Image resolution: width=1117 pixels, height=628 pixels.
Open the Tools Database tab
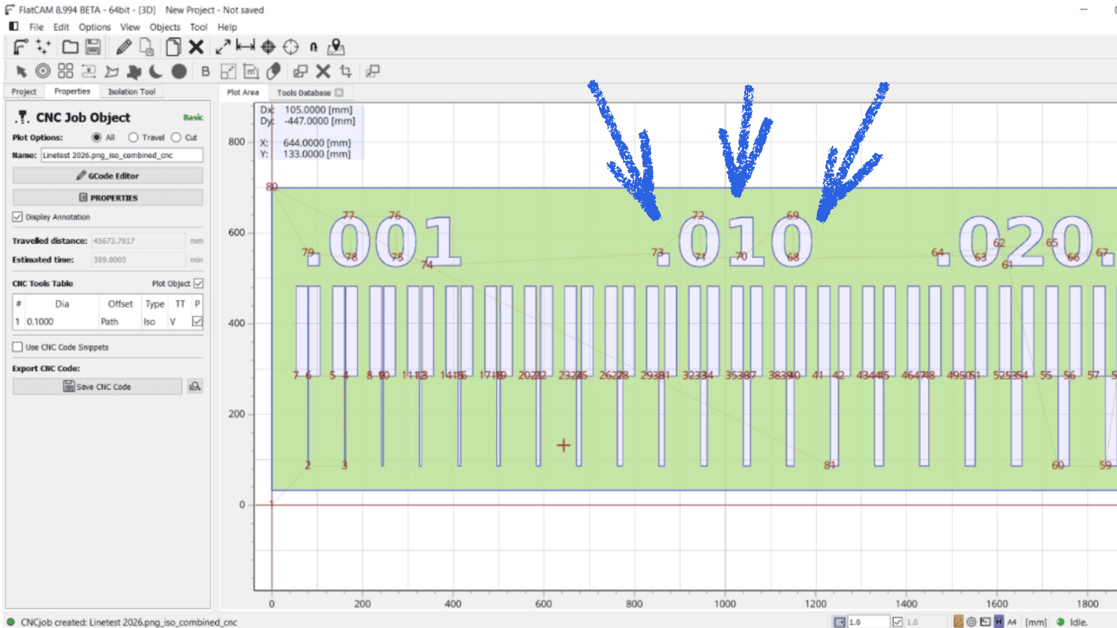click(304, 92)
